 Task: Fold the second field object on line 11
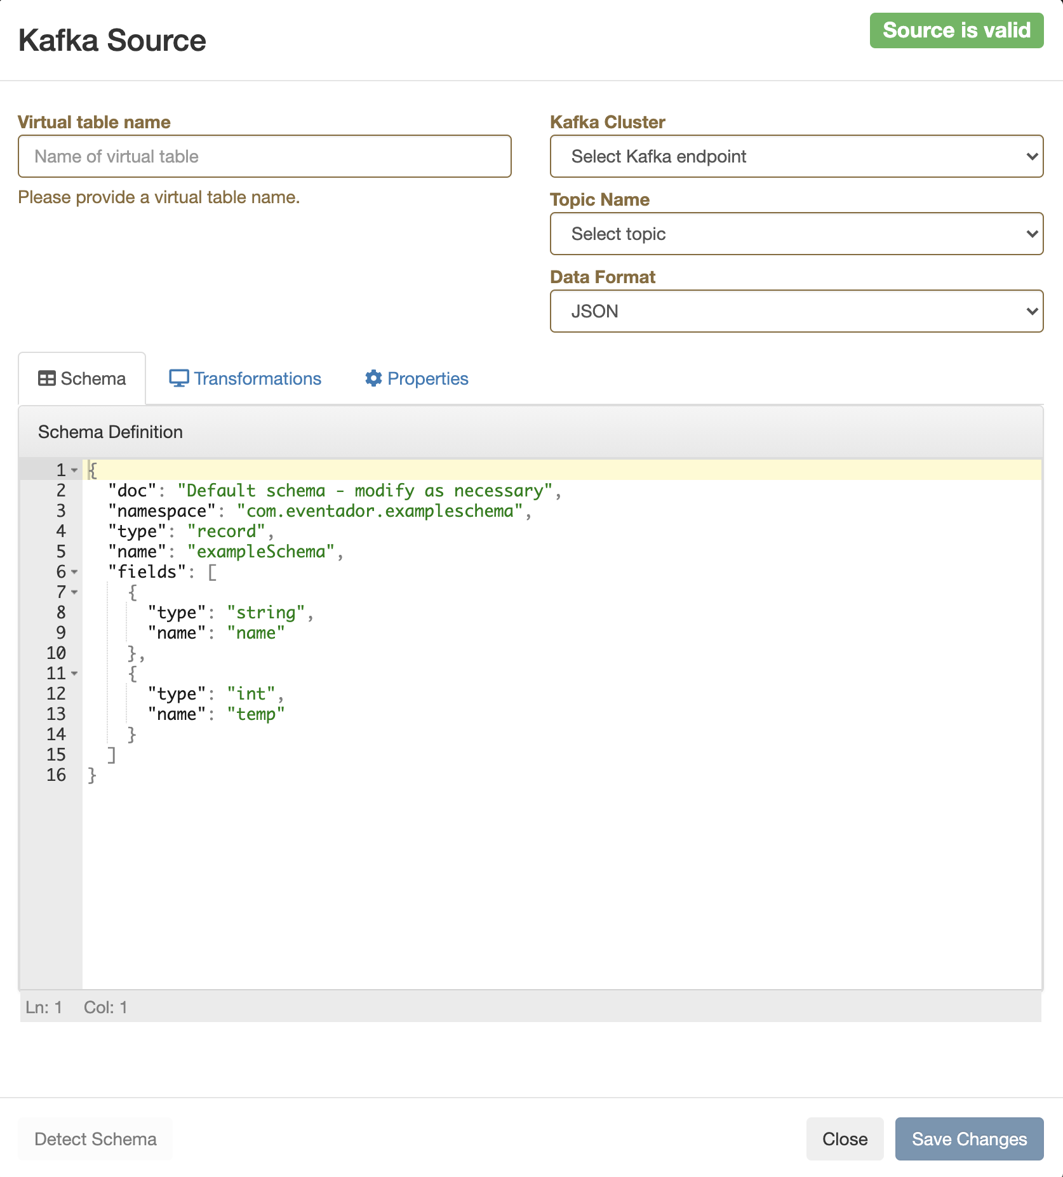click(74, 674)
